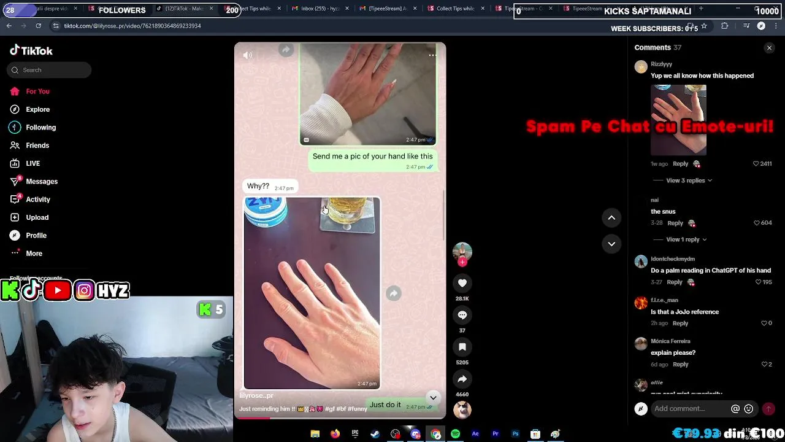The height and width of the screenshot is (442, 785).
Task: Open Rizzlyyy's profile name
Action: click(661, 64)
